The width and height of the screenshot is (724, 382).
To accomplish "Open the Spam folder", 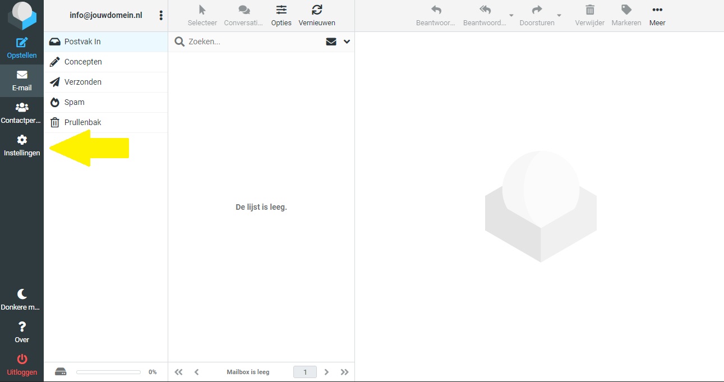I will point(106,102).
